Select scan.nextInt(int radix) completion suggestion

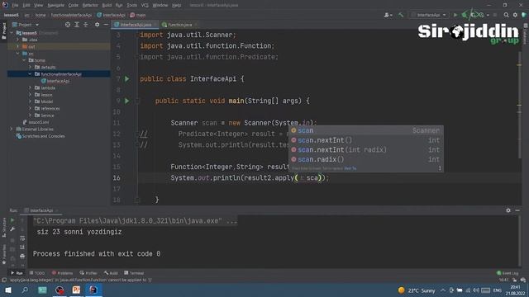click(366, 149)
